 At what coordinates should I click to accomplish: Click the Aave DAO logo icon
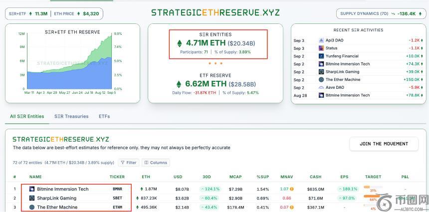pos(321,87)
